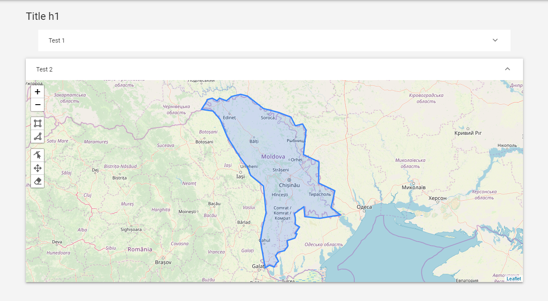Click the Тирасполь city label
The height and width of the screenshot is (301, 548).
[x=320, y=194]
